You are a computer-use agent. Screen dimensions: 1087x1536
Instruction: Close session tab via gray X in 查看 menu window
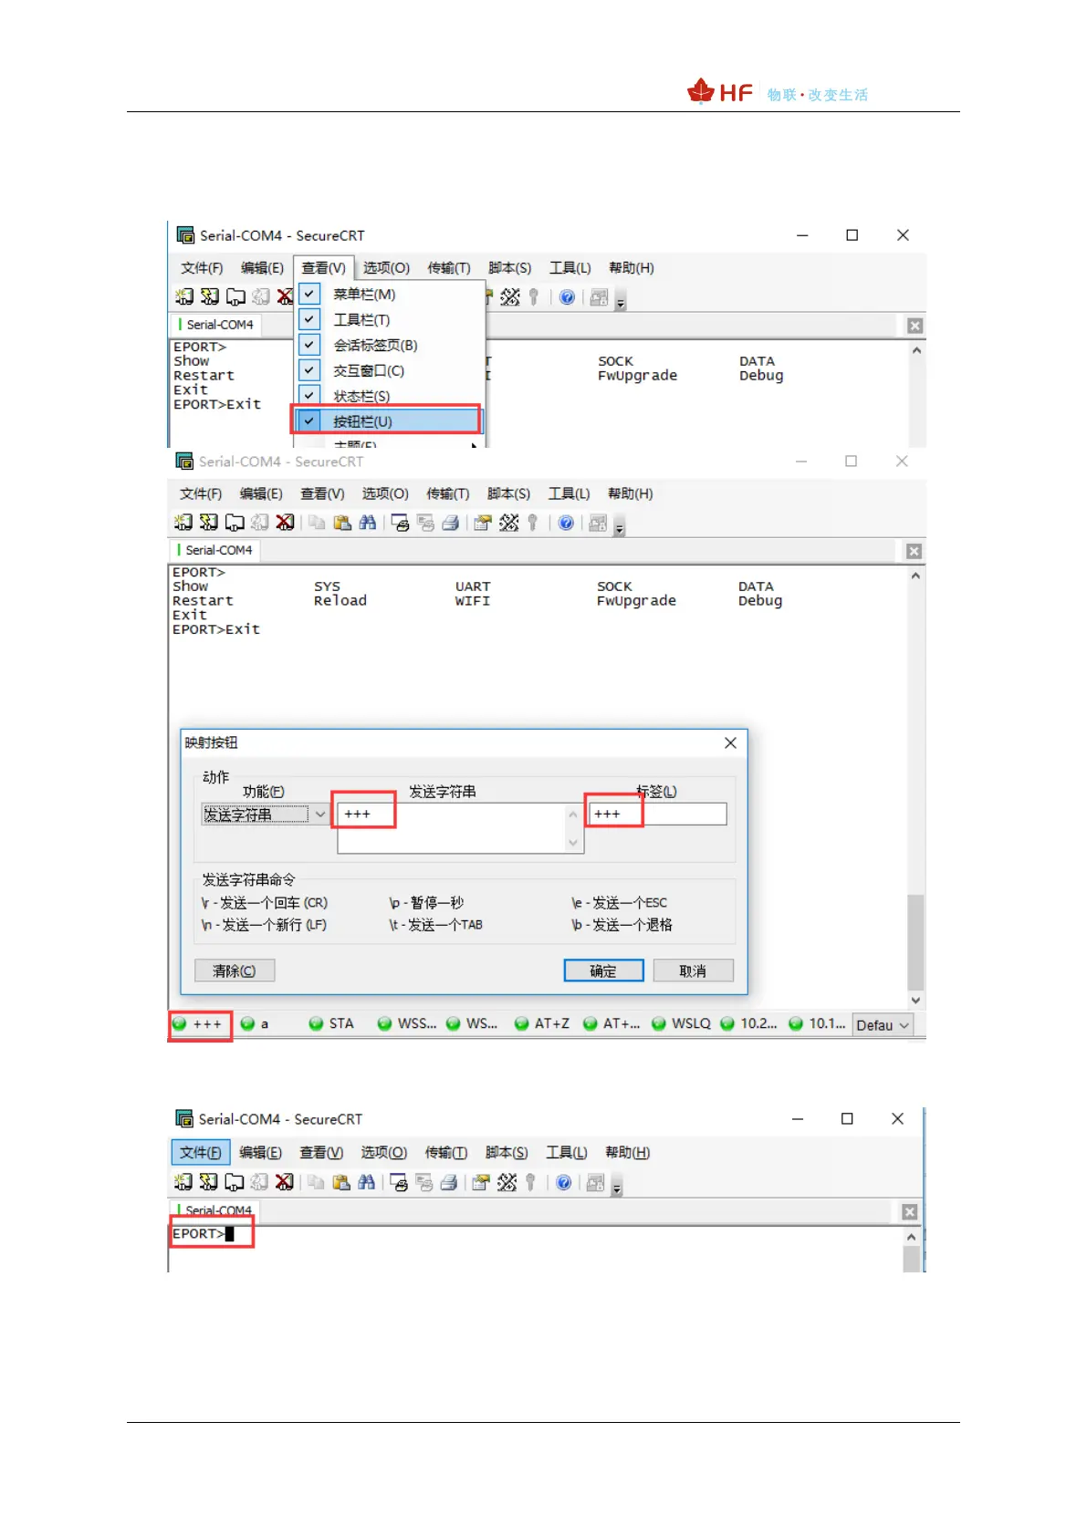click(x=915, y=326)
